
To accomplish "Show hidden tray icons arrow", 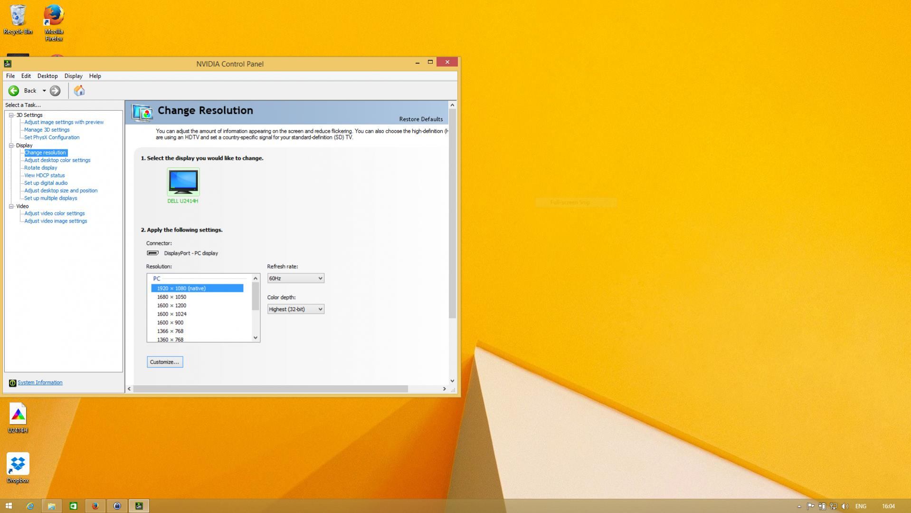I will (799, 506).
